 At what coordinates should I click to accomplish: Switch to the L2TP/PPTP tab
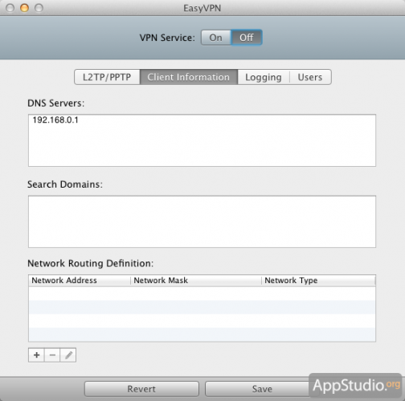click(x=107, y=77)
